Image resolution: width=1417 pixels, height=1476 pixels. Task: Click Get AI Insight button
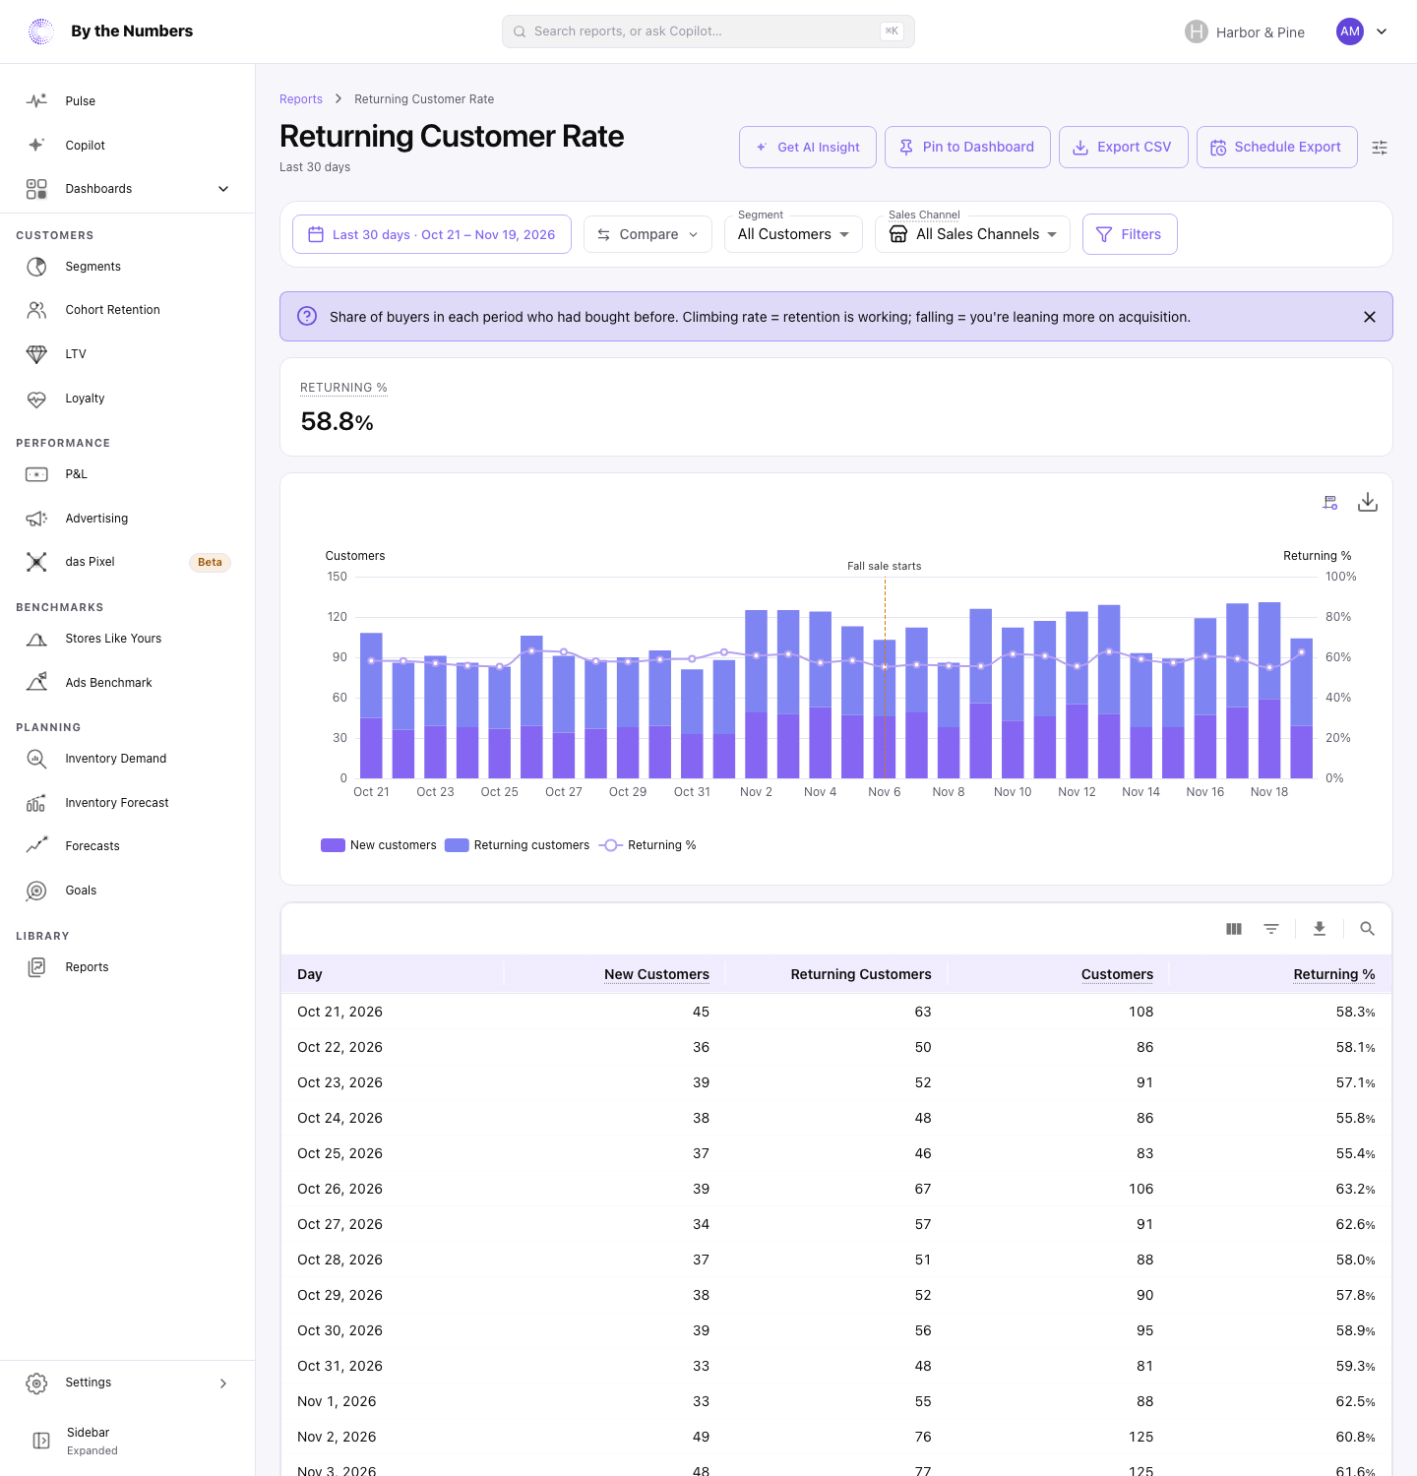coord(808,148)
